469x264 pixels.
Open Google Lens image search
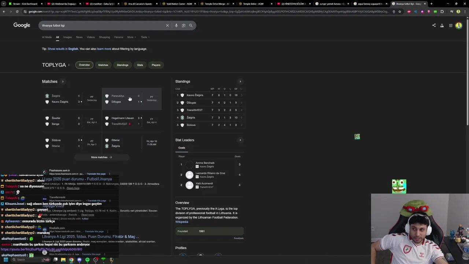point(184,25)
